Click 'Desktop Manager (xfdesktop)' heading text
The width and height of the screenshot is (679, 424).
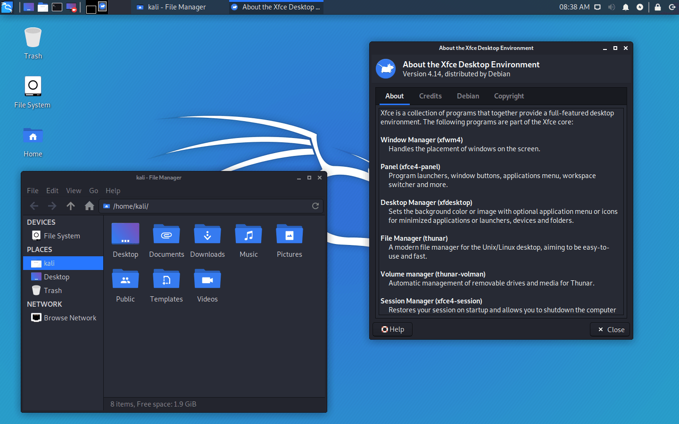click(426, 203)
